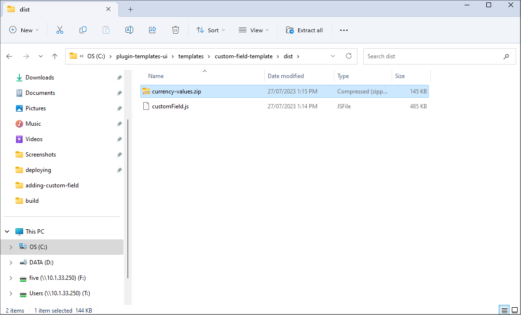Image resolution: width=521 pixels, height=315 pixels.
Task: Refresh the dist folder view
Action: tap(349, 56)
